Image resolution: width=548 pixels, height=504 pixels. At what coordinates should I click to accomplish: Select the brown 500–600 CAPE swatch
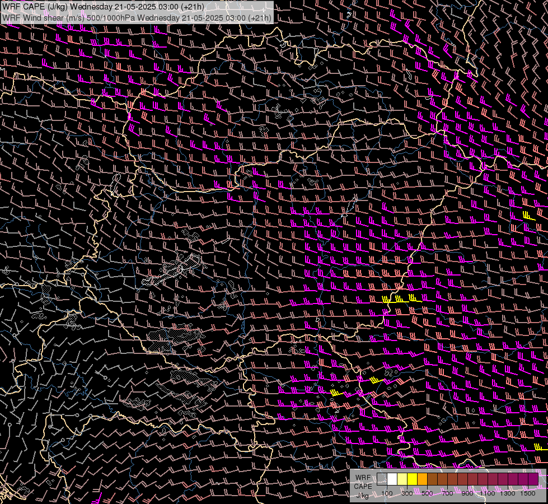coord(432,479)
